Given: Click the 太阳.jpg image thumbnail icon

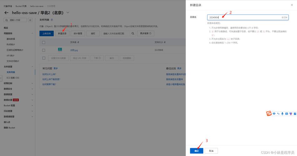Looking at the screenshot, I should coord(60,50).
